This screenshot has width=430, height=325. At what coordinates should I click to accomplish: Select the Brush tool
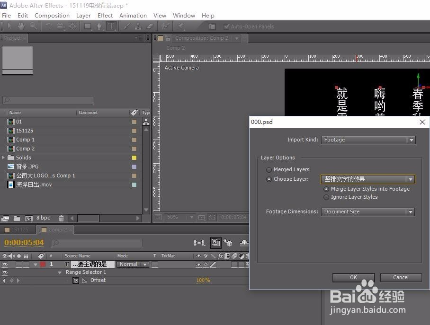126,26
